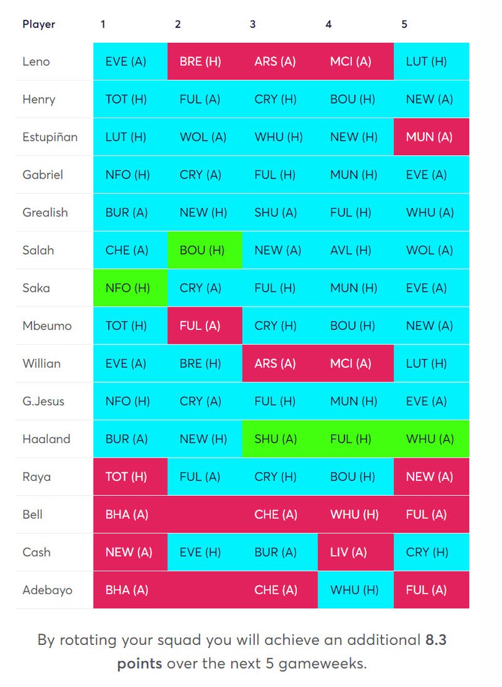The height and width of the screenshot is (687, 502).
Task: Select Cash's LIV (A) fixture cell
Action: [356, 552]
